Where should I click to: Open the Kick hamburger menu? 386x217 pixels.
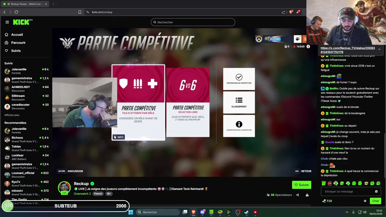pyautogui.click(x=7, y=22)
